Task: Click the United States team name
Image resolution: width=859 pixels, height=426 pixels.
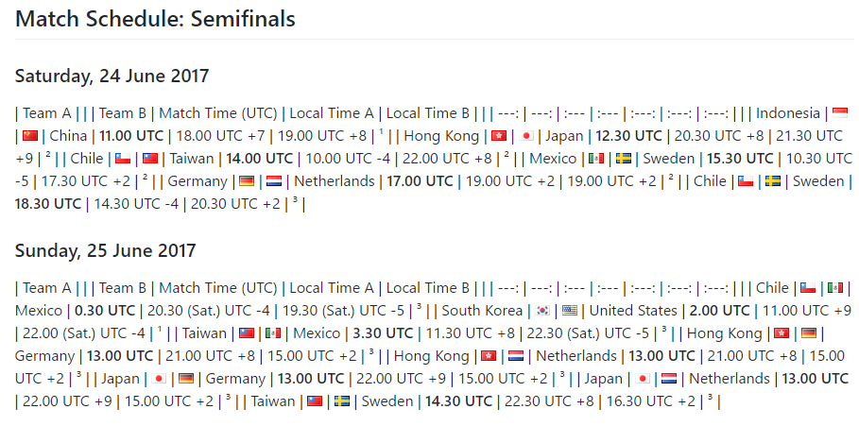Action: coord(633,311)
